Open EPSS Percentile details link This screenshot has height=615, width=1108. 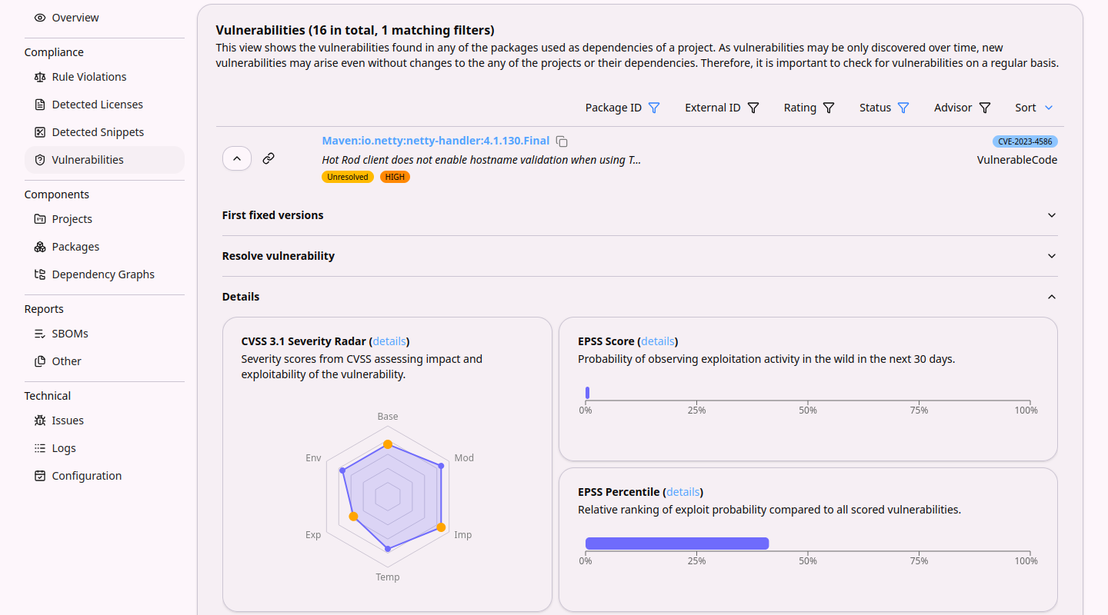point(683,492)
